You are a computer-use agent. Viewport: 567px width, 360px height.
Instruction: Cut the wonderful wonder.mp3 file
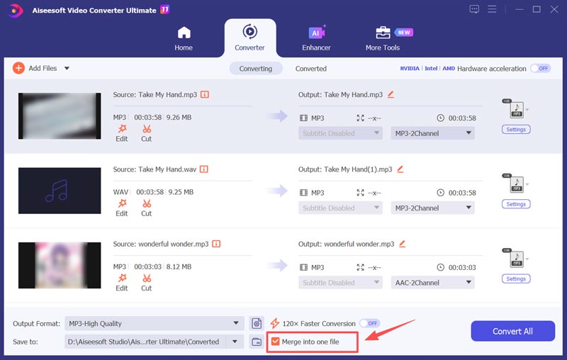[x=147, y=283]
